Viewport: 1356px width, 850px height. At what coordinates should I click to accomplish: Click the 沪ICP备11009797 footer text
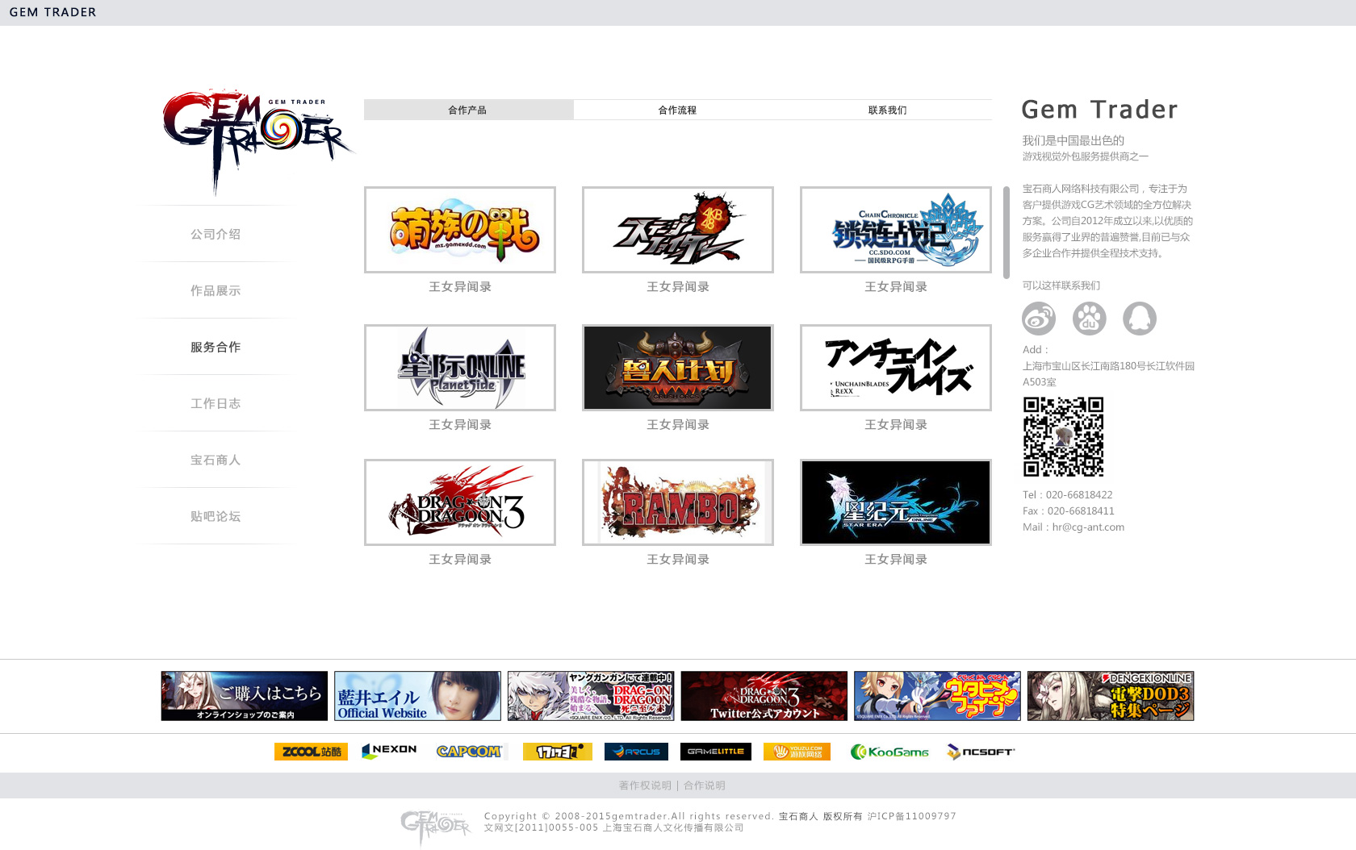click(912, 816)
